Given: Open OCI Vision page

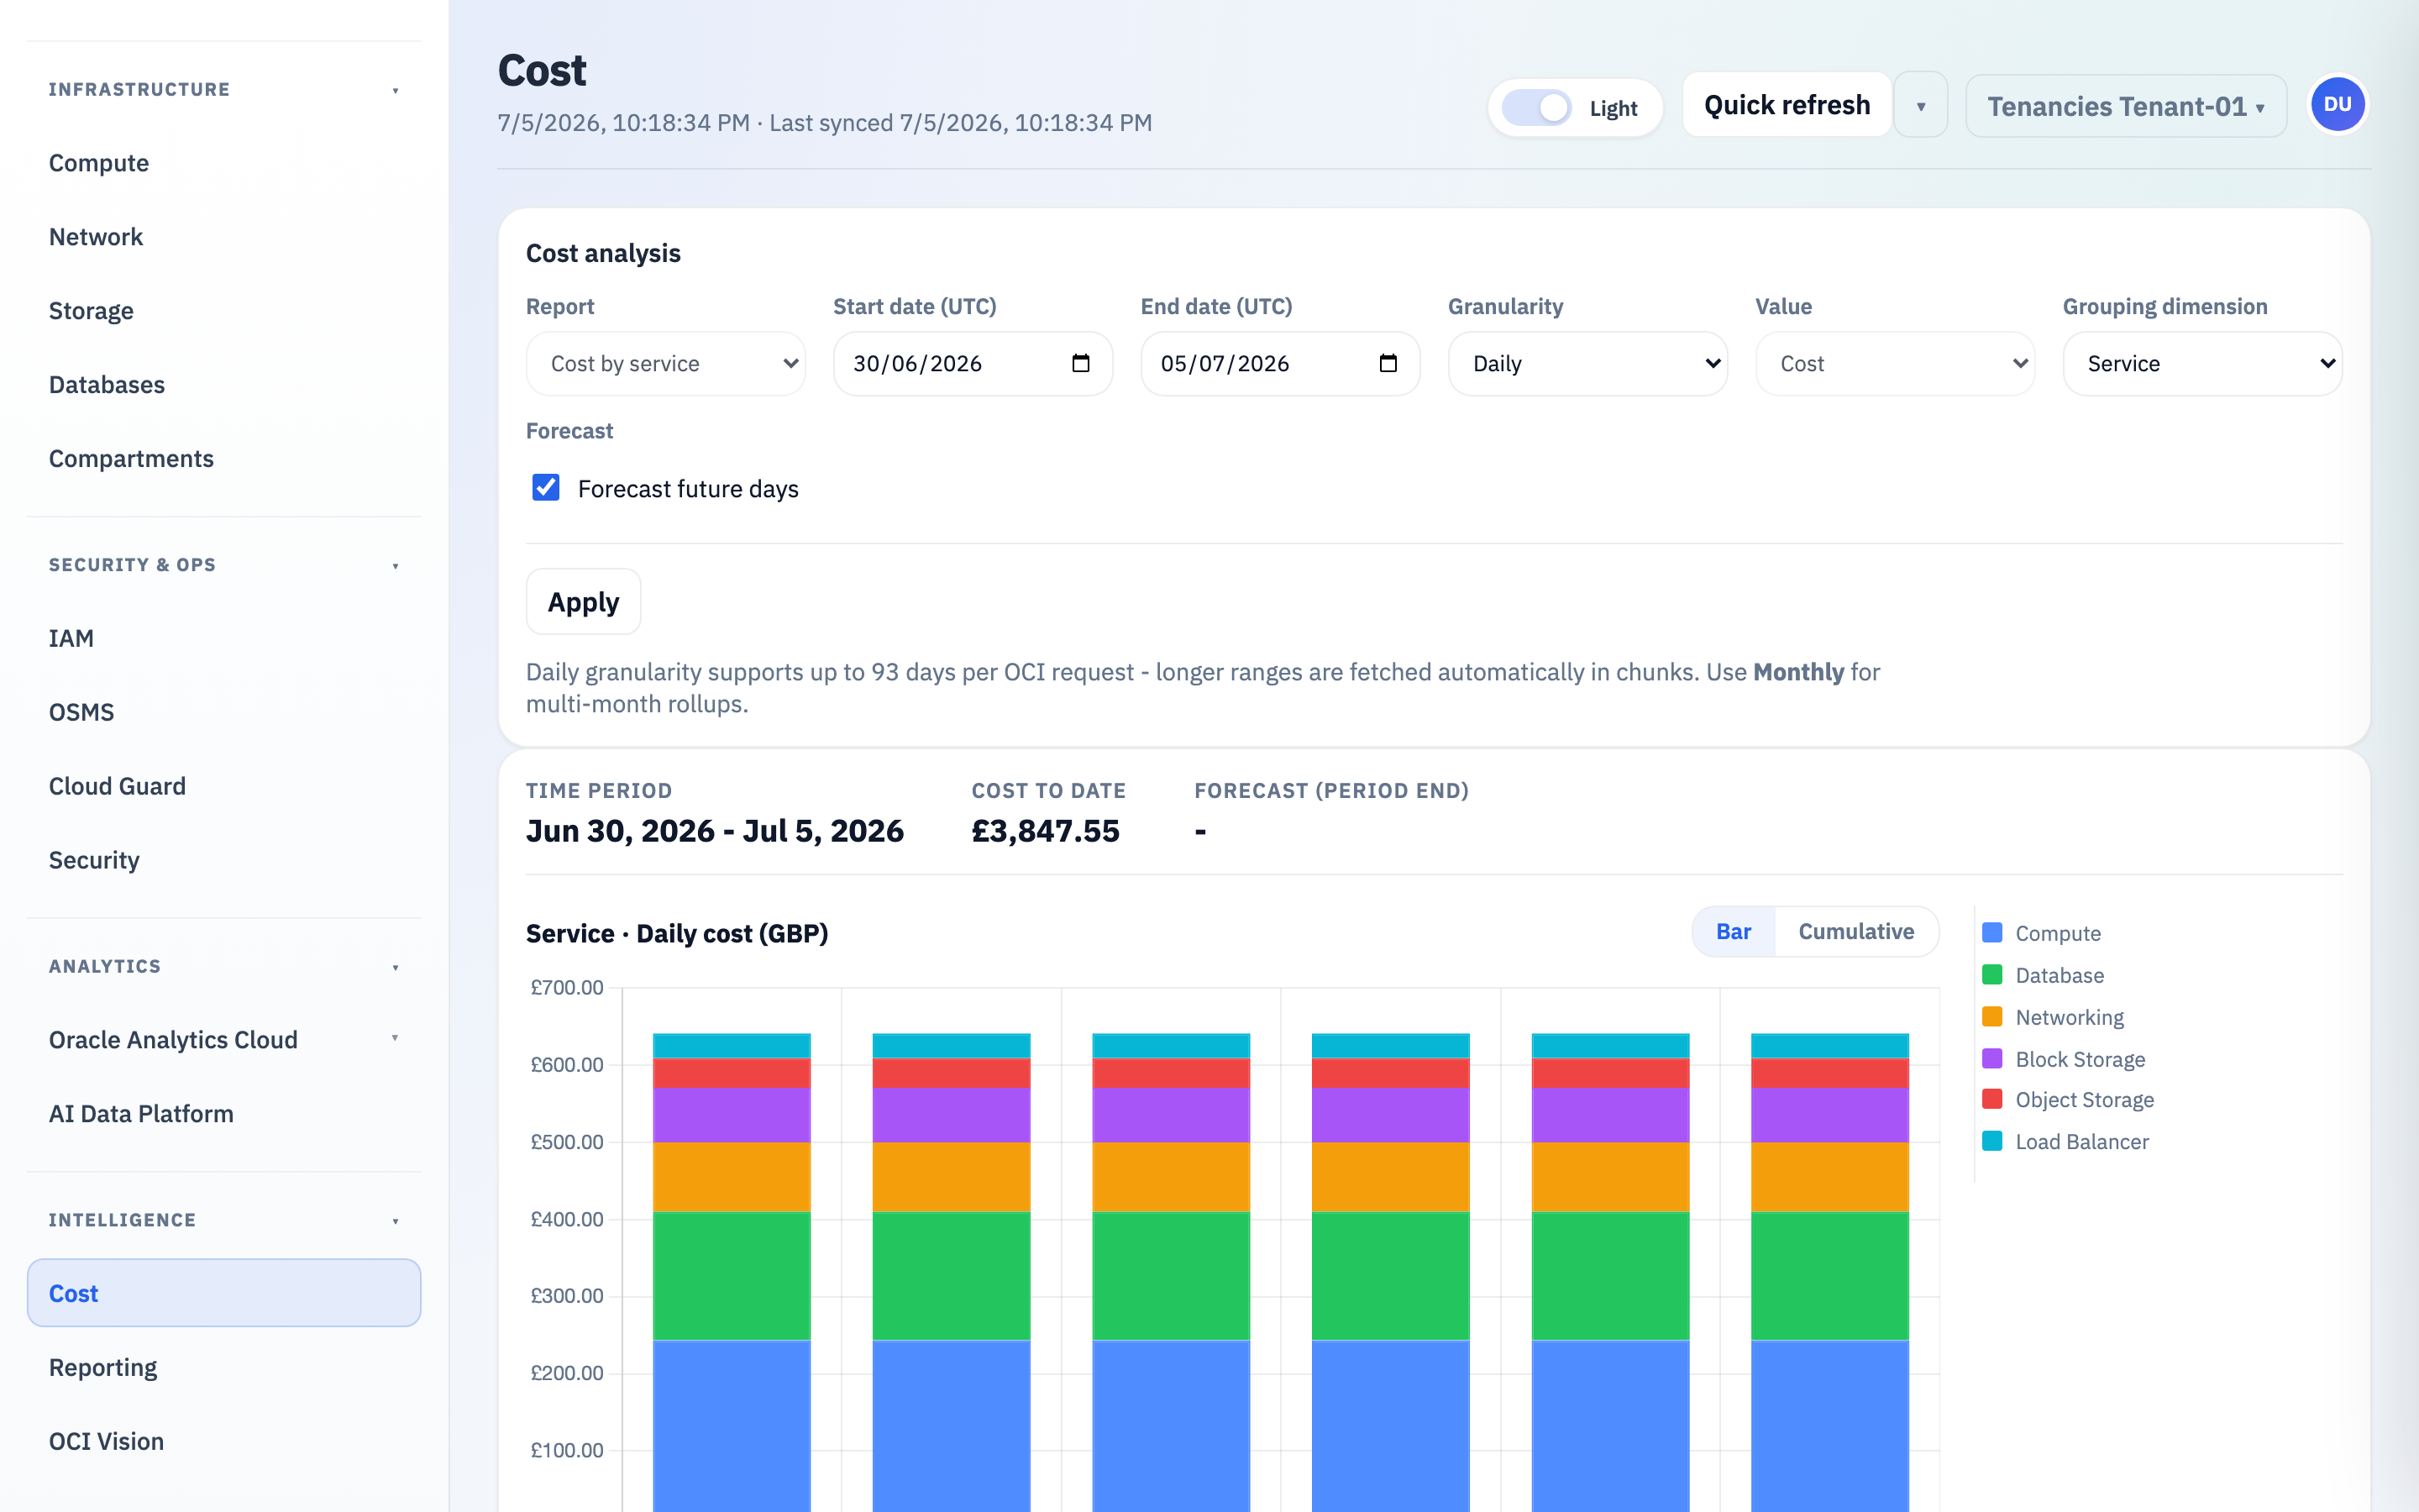Looking at the screenshot, I should [224, 1442].
